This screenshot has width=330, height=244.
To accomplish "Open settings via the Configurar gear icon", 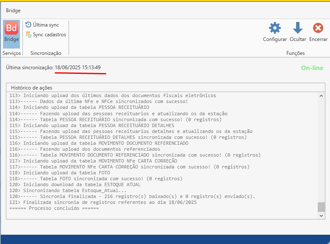I will click(x=275, y=28).
